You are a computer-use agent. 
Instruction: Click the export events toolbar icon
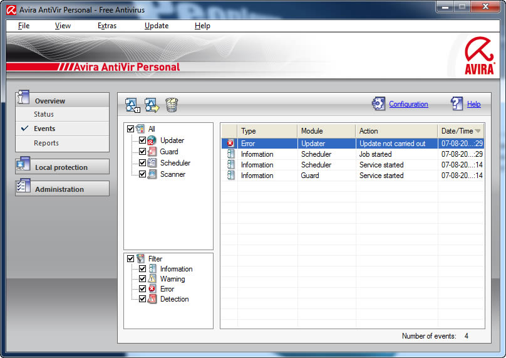[x=152, y=105]
